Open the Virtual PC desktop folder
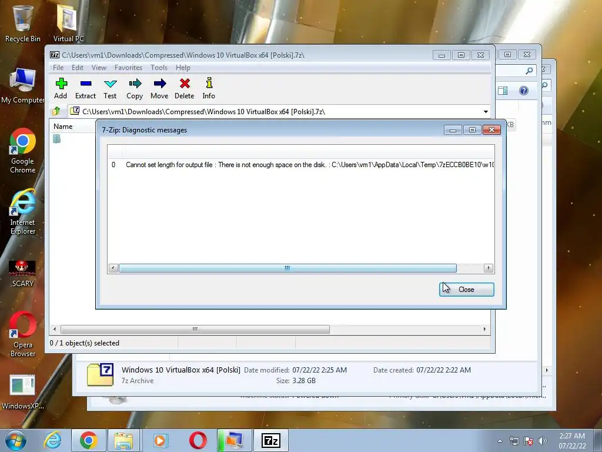The width and height of the screenshot is (602, 452). click(68, 23)
